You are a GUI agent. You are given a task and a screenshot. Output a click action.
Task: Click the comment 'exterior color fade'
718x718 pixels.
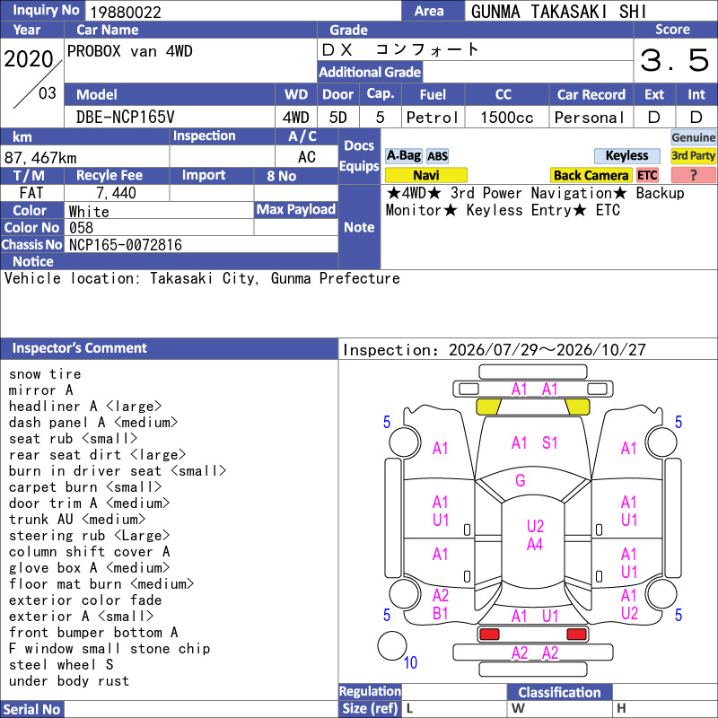[x=85, y=600]
